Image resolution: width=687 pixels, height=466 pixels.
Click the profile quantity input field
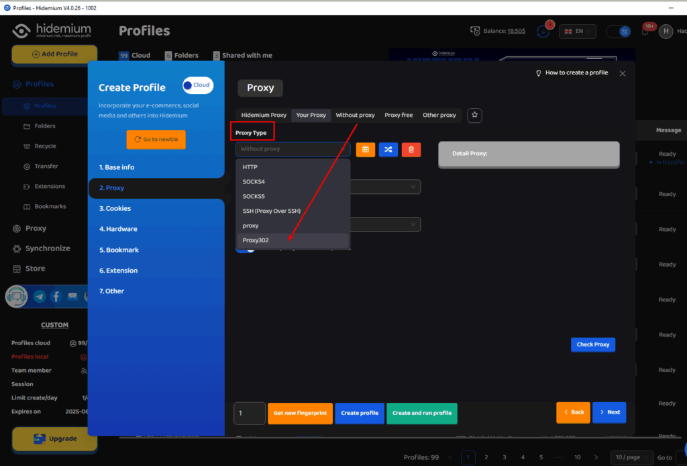point(250,414)
